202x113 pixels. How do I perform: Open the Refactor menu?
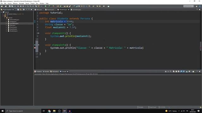click(x=15, y=3)
